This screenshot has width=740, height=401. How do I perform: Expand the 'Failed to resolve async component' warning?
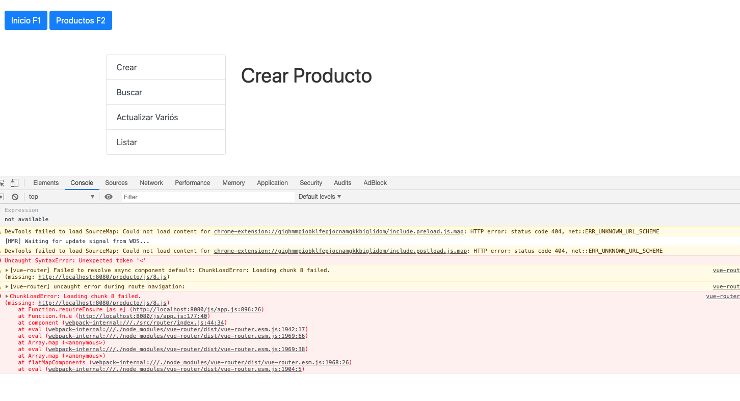pos(7,271)
